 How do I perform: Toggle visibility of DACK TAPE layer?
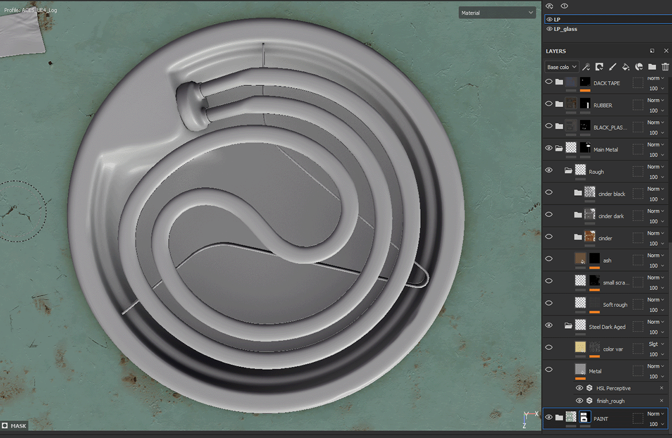tap(548, 81)
